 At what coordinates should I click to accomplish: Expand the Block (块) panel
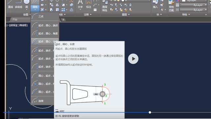click(159, 15)
